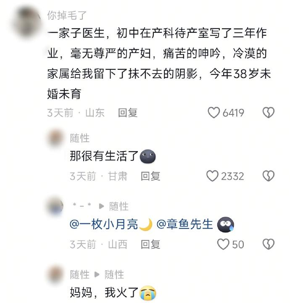Open username 你掉毛了
Image resolution: width=290 pixels, height=303 pixels.
(x=67, y=16)
